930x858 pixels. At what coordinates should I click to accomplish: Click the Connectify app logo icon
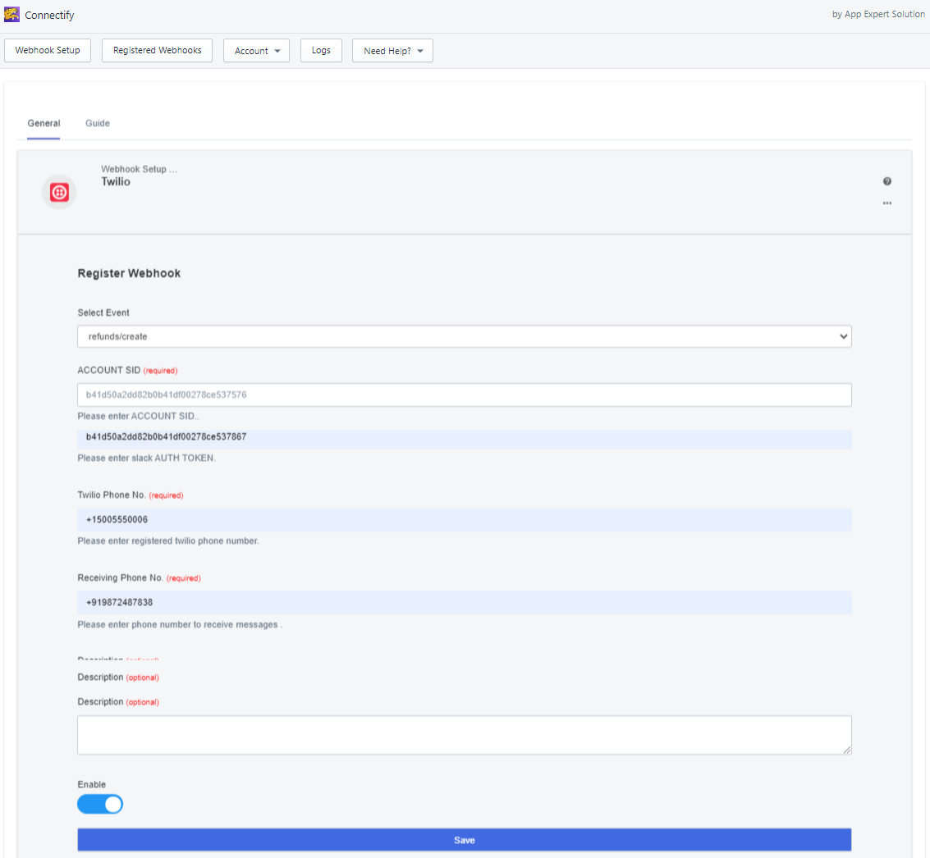[11, 14]
